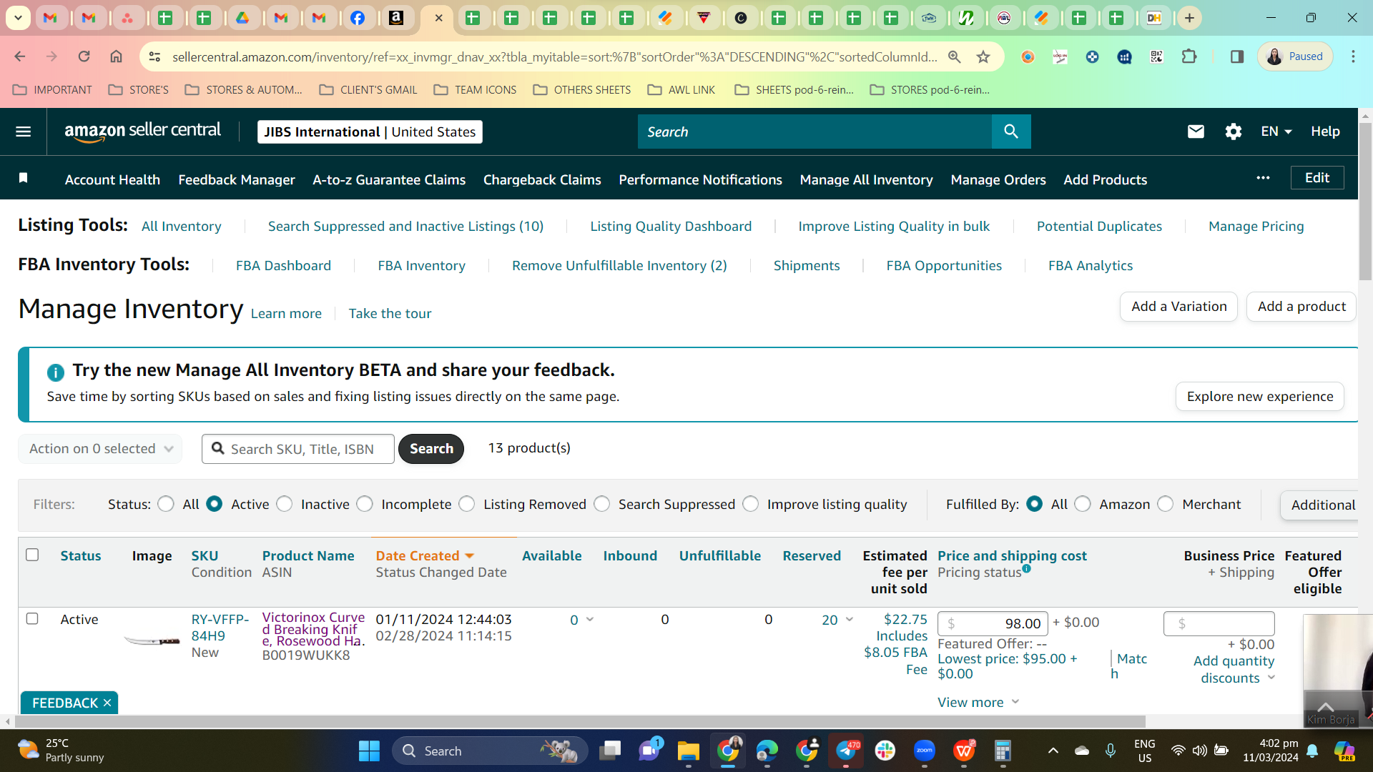Click the Amazon Seller Central logo
Viewport: 1373px width, 772px height.
click(142, 132)
